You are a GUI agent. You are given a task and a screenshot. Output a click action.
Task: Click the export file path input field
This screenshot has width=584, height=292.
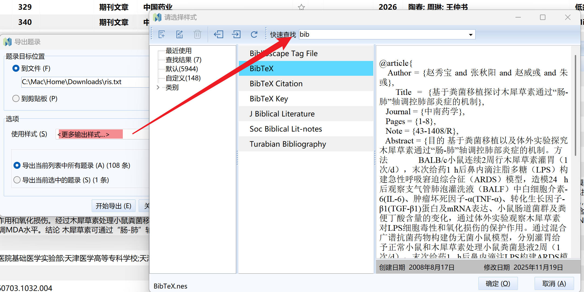(x=85, y=82)
